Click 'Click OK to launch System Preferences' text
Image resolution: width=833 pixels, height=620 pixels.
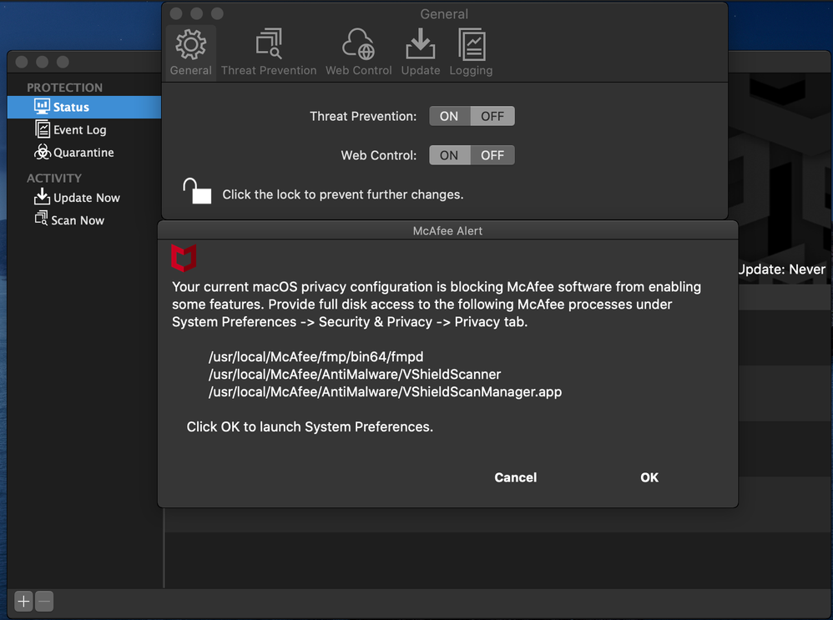coord(310,427)
